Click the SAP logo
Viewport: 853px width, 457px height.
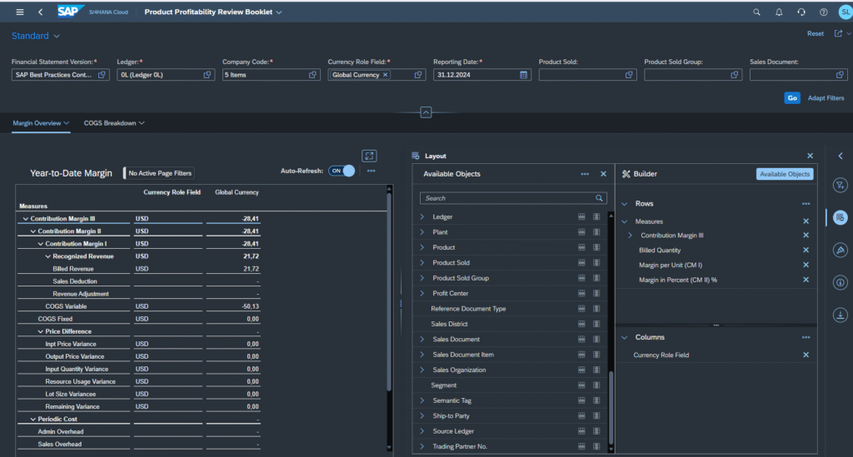pyautogui.click(x=71, y=12)
